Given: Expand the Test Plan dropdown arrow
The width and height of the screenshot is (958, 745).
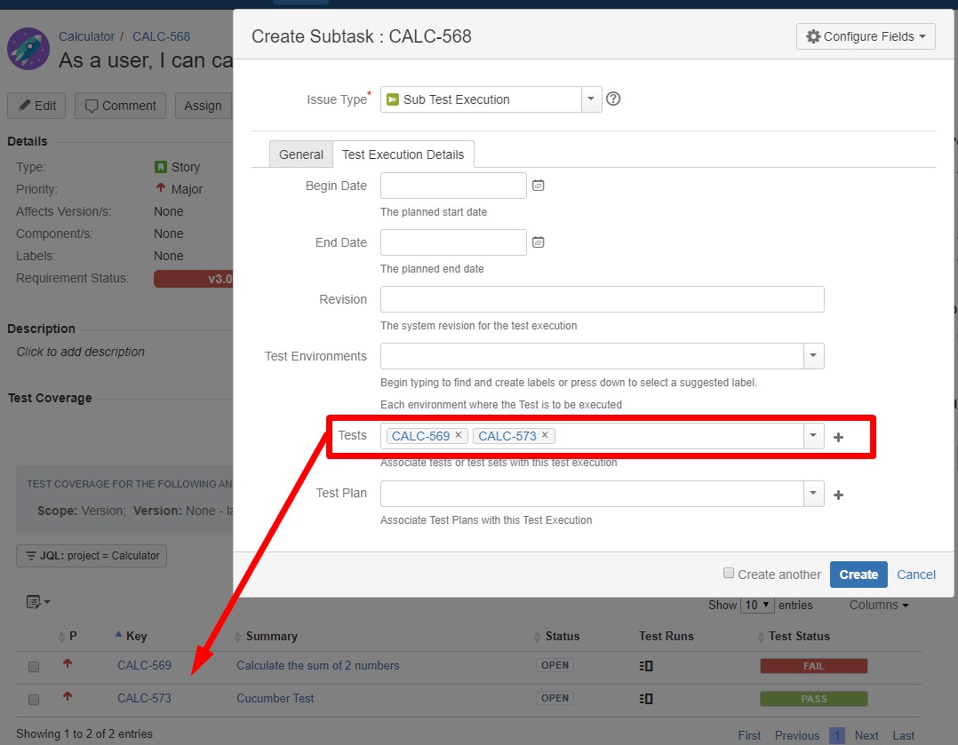Looking at the screenshot, I should [813, 494].
